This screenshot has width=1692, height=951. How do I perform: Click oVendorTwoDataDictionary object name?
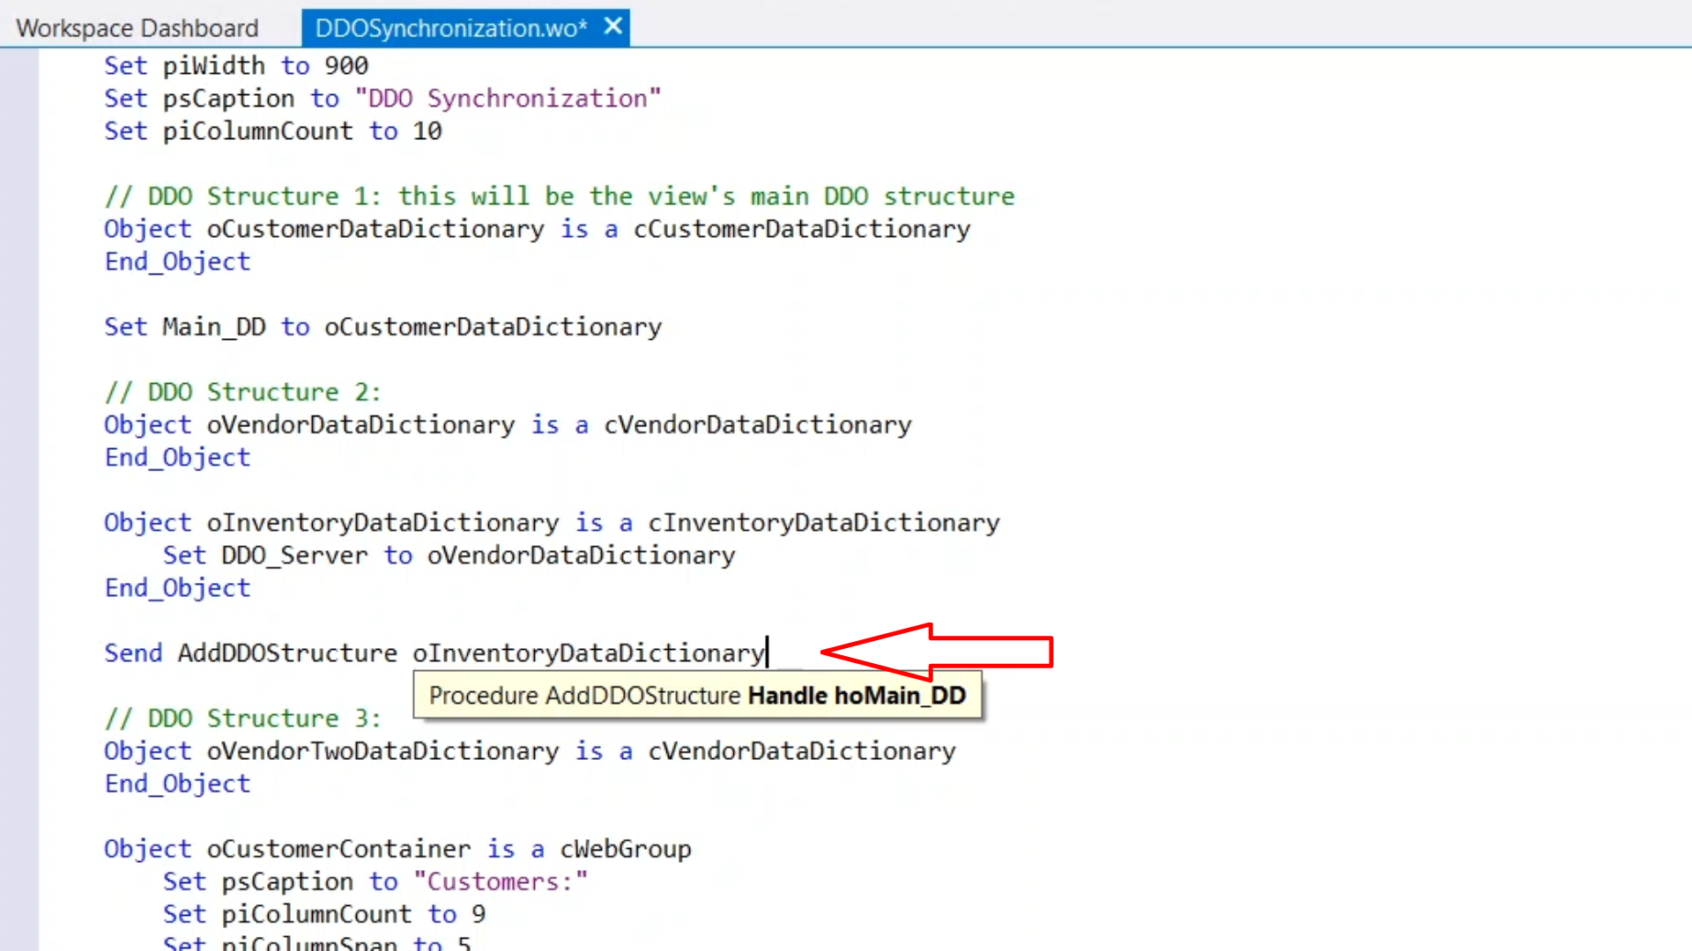click(382, 751)
